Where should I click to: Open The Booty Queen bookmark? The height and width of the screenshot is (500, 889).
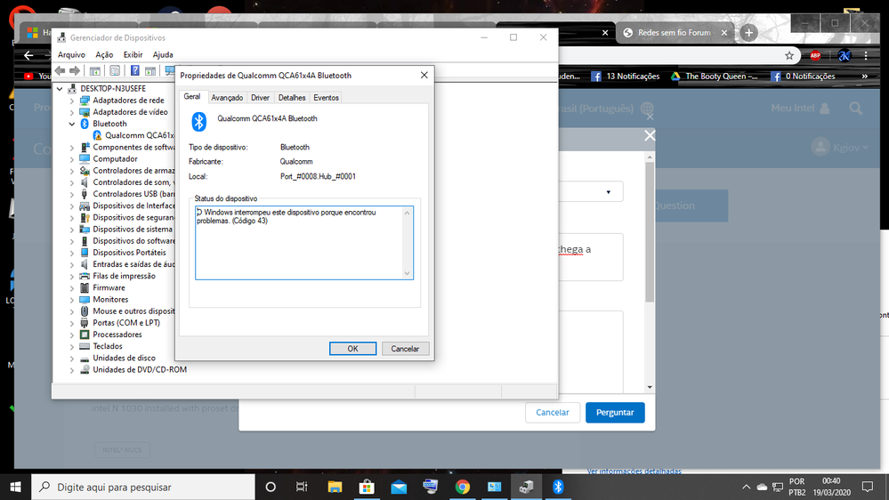pyautogui.click(x=715, y=76)
